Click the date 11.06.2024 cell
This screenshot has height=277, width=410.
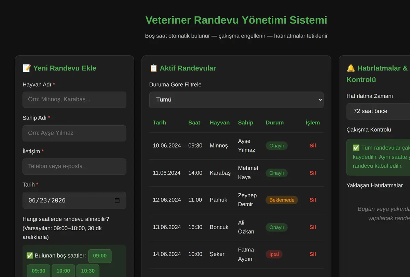pos(167,173)
